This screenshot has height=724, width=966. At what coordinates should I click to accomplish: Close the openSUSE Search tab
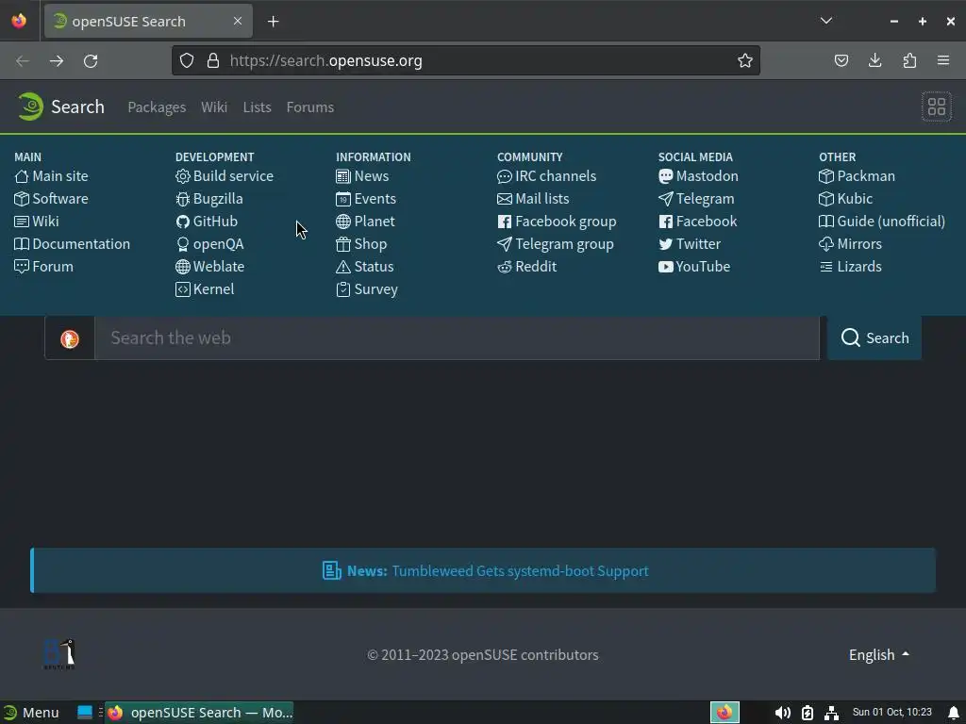tap(238, 21)
